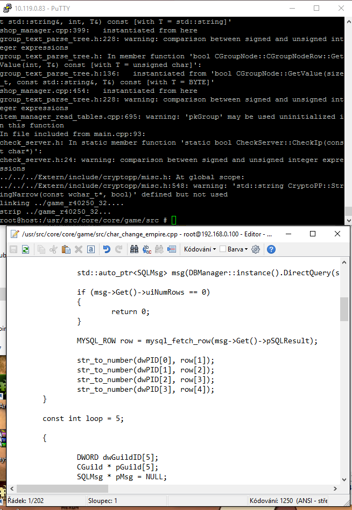Open Help with blue question mark icon
This screenshot has height=510, width=352.
coord(271,249)
